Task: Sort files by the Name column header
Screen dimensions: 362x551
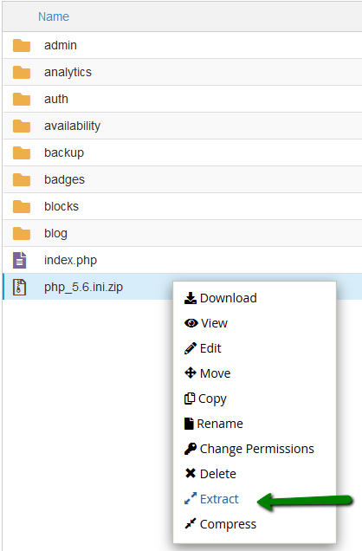Action: [x=54, y=16]
